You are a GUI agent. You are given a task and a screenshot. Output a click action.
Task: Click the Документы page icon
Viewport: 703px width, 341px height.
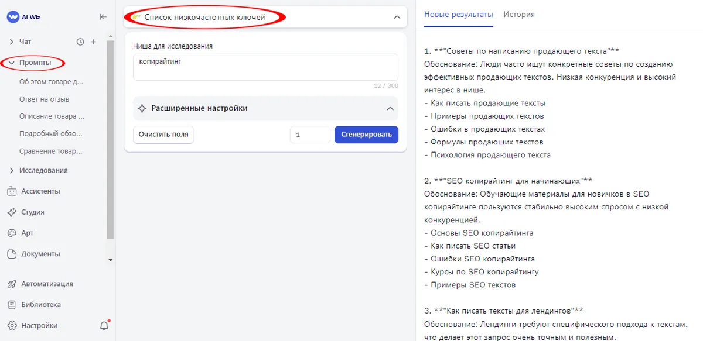pos(11,253)
